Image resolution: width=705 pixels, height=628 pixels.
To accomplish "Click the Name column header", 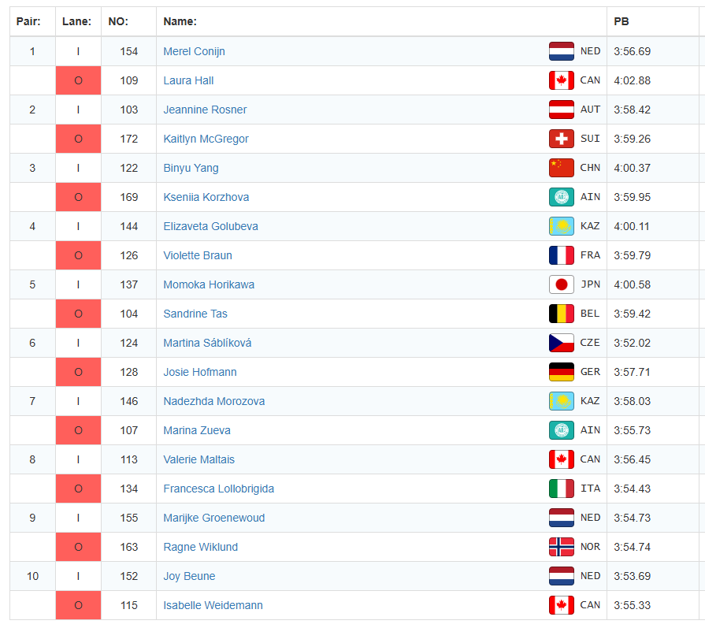I will (x=180, y=22).
